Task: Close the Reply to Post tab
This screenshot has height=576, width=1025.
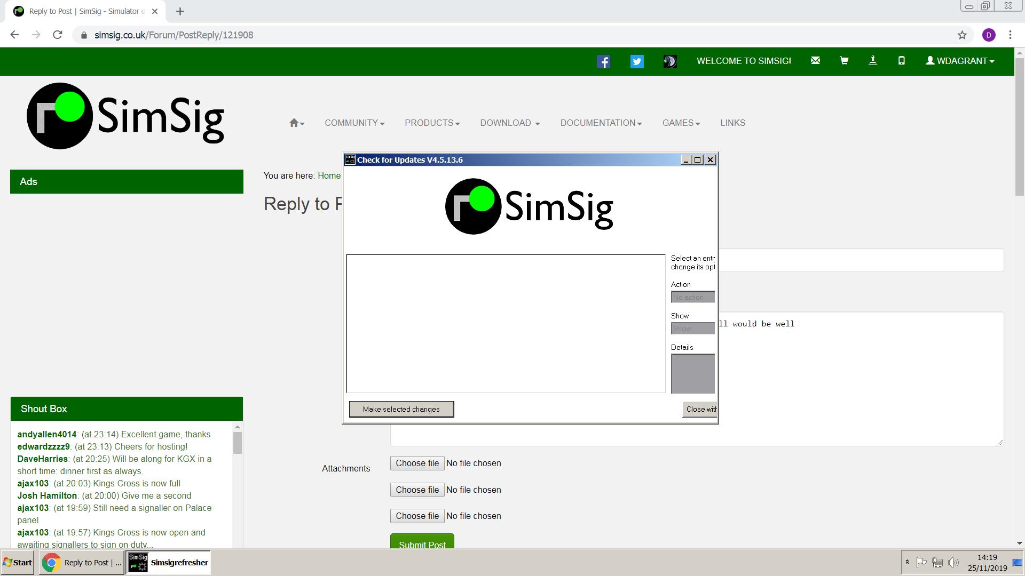Action: (154, 11)
